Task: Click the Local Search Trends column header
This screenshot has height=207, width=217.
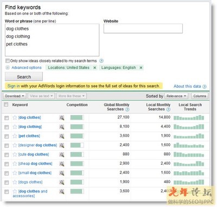Action: coord(190,107)
